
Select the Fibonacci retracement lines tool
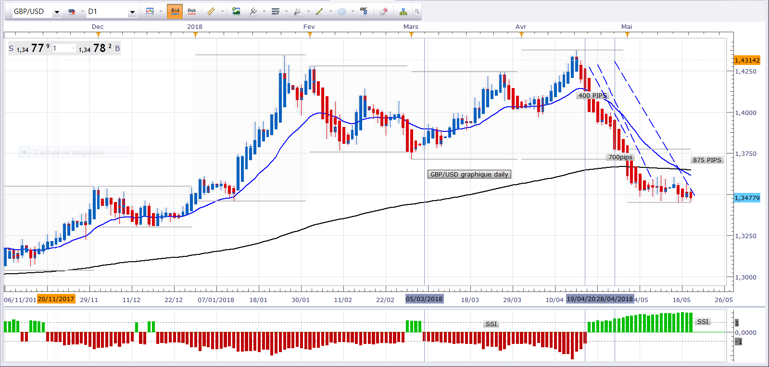pyautogui.click(x=275, y=11)
